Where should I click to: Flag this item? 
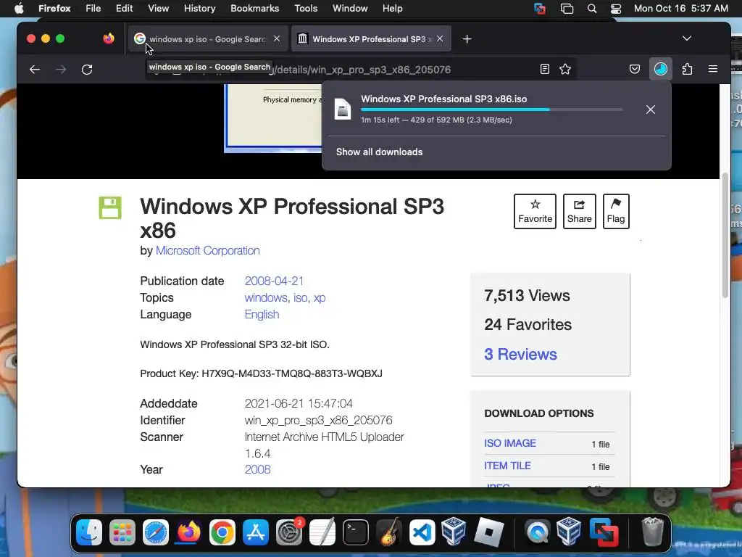click(616, 211)
